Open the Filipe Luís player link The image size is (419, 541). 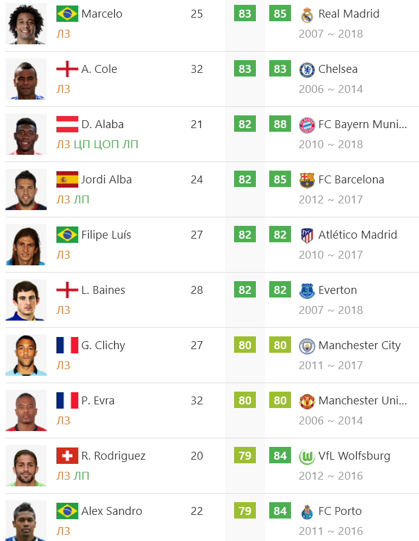(106, 234)
